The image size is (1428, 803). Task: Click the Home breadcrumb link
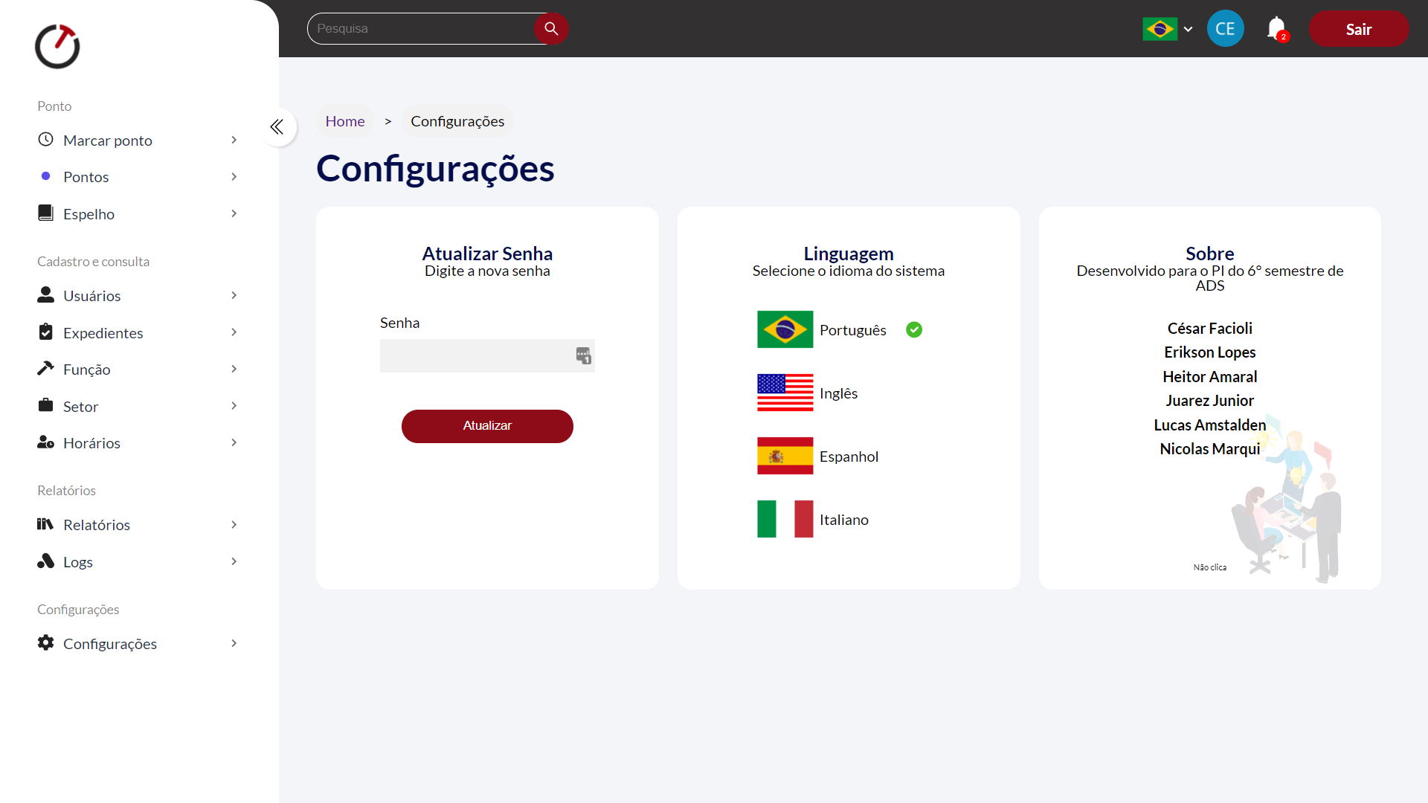[x=344, y=121]
